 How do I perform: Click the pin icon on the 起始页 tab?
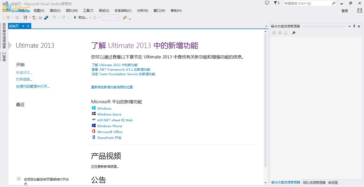23,26
